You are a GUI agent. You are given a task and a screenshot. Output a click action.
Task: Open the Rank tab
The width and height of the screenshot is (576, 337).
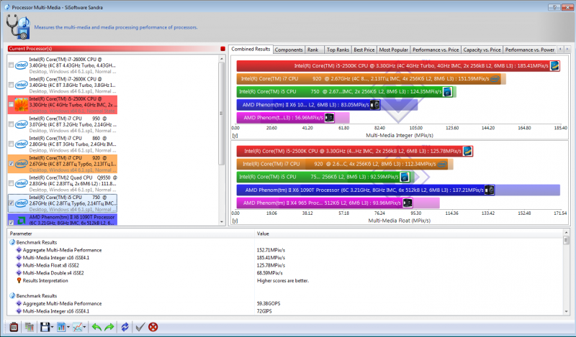(313, 50)
